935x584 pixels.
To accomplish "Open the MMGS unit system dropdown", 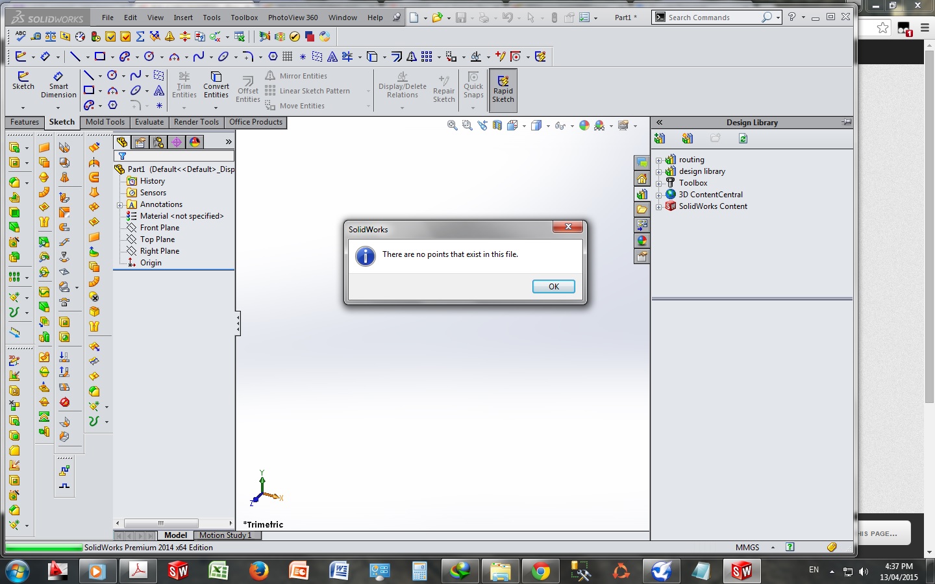I will [x=773, y=548].
